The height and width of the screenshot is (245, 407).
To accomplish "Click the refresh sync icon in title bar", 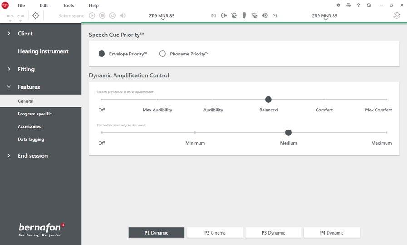I will 369,5.
